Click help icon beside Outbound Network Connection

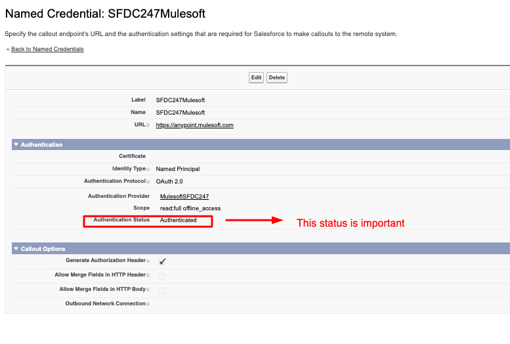148,304
